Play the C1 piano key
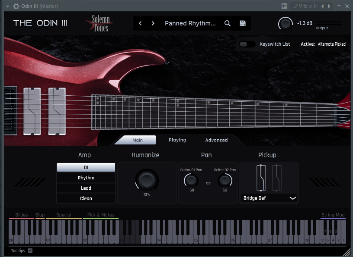Screen dimensions: 353x257 coord(48,240)
